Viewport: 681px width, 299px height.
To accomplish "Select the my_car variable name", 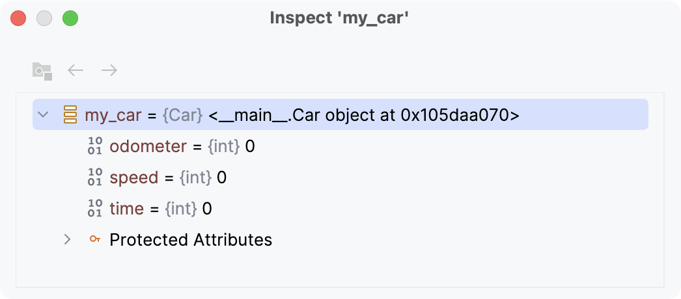I will pos(113,115).
